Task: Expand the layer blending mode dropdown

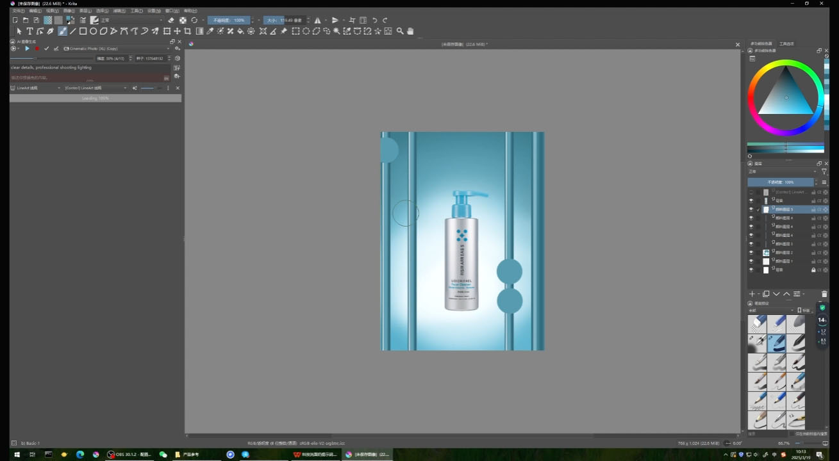Action: 782,172
